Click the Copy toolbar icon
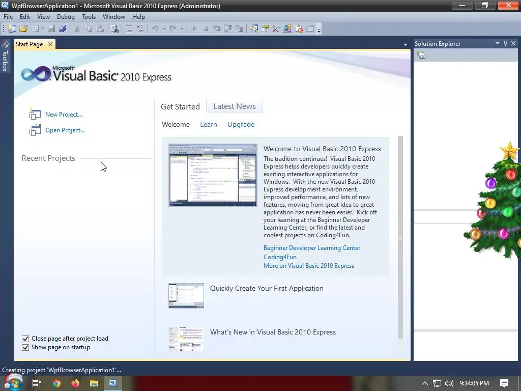 point(89,29)
